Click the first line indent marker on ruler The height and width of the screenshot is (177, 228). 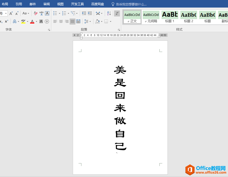(81, 34)
